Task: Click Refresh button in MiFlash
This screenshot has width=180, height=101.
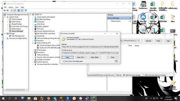Action: coord(148,41)
